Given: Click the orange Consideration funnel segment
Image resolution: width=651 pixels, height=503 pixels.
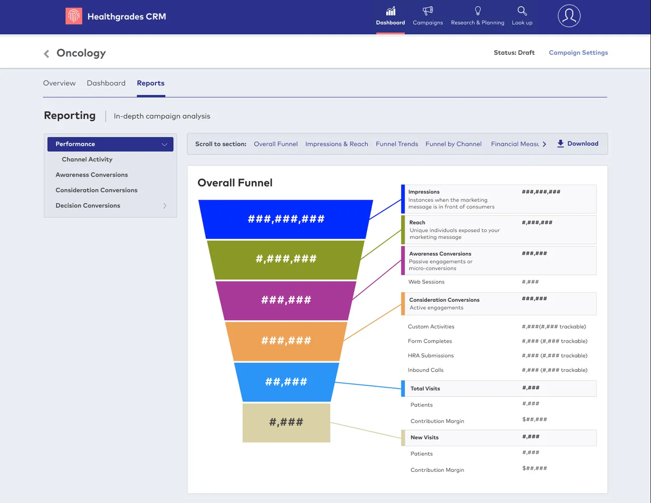Looking at the screenshot, I should point(286,341).
